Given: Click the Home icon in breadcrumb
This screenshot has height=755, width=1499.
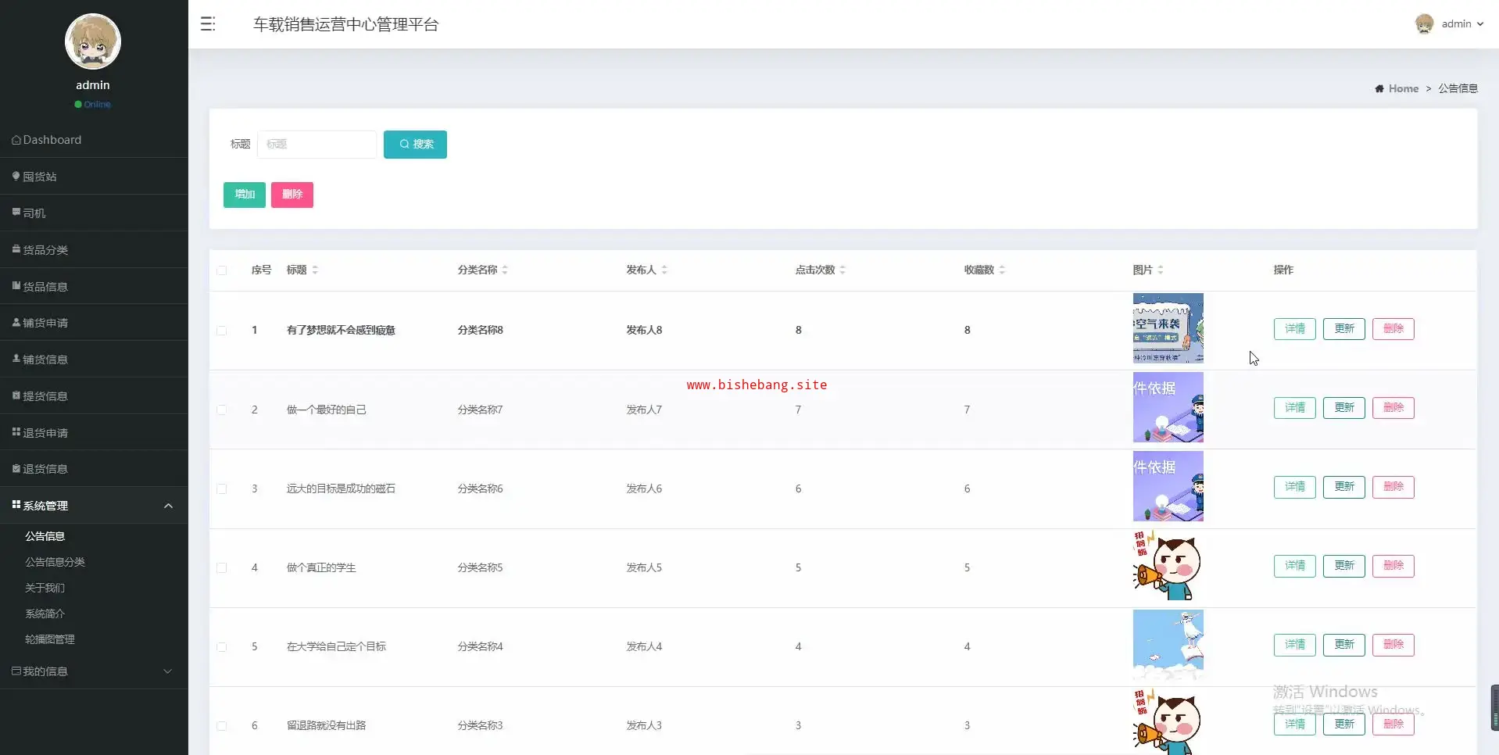Looking at the screenshot, I should click(1379, 89).
